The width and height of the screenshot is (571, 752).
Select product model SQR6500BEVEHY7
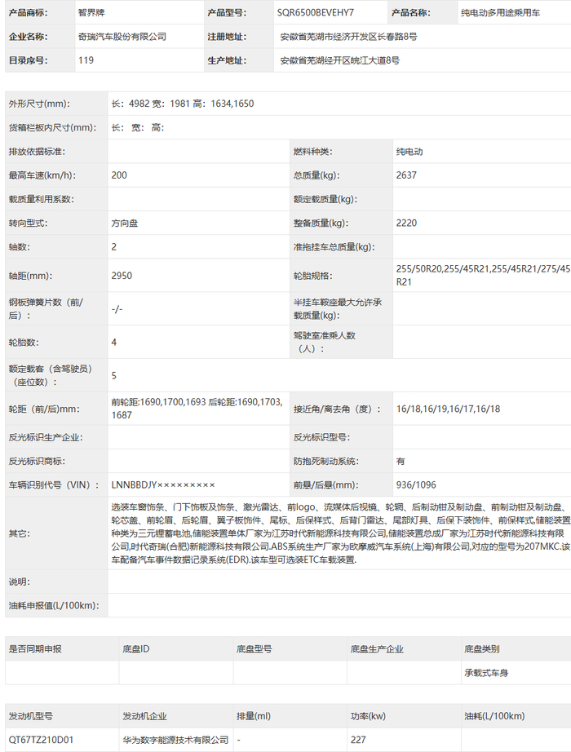315,13
